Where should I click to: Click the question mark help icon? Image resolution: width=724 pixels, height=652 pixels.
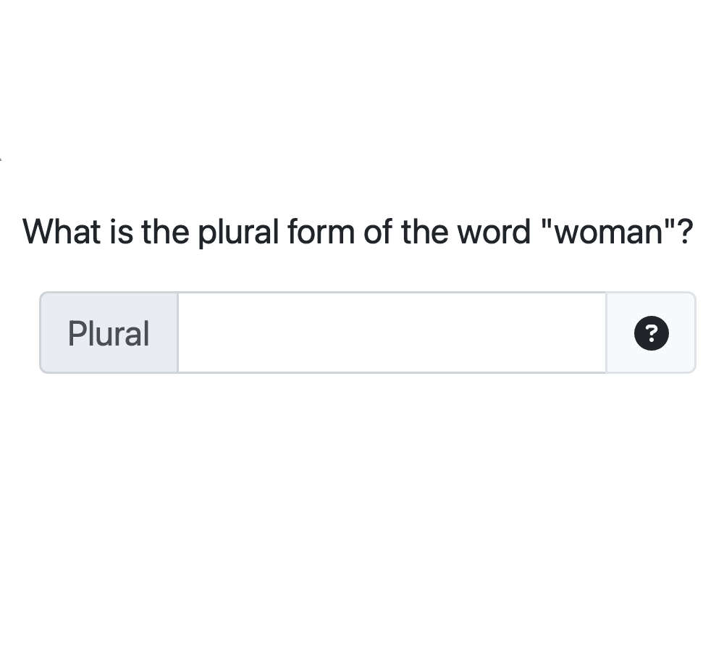pyautogui.click(x=651, y=333)
